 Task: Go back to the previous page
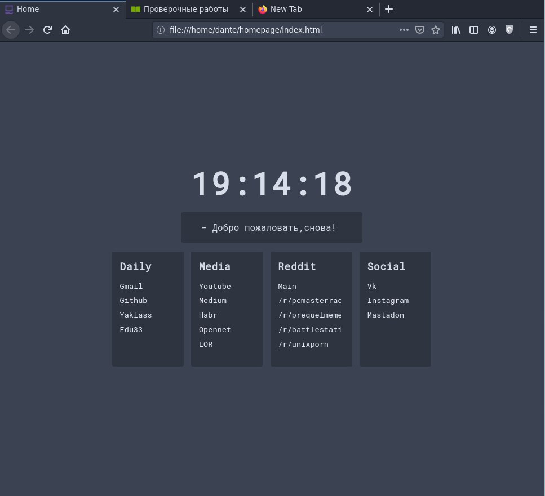click(x=11, y=30)
